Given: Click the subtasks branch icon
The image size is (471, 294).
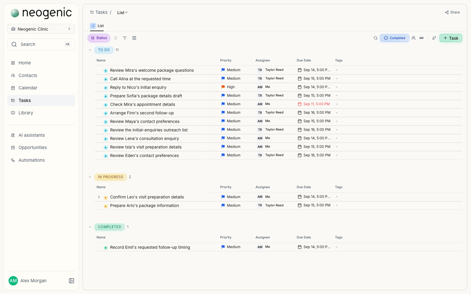Looking at the screenshot, I should [434, 38].
